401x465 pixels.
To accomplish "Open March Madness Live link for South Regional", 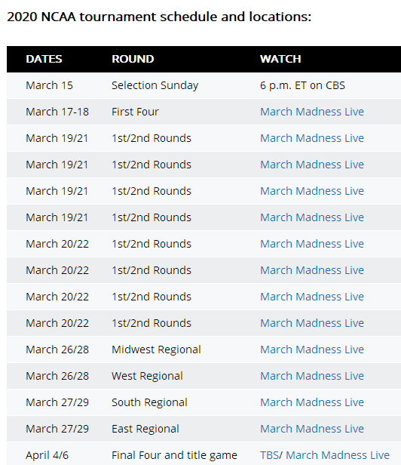I will (312, 402).
